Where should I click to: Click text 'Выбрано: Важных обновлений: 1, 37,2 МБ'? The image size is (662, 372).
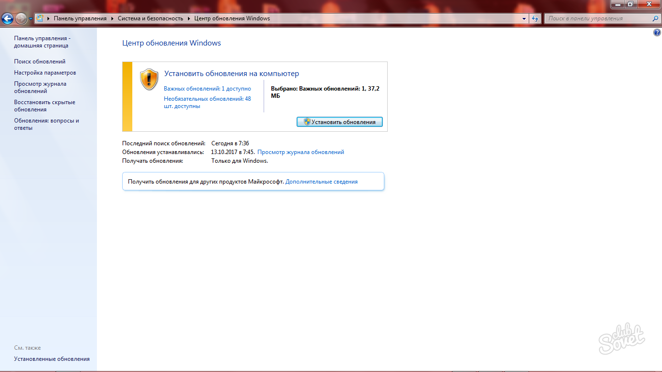coord(325,92)
